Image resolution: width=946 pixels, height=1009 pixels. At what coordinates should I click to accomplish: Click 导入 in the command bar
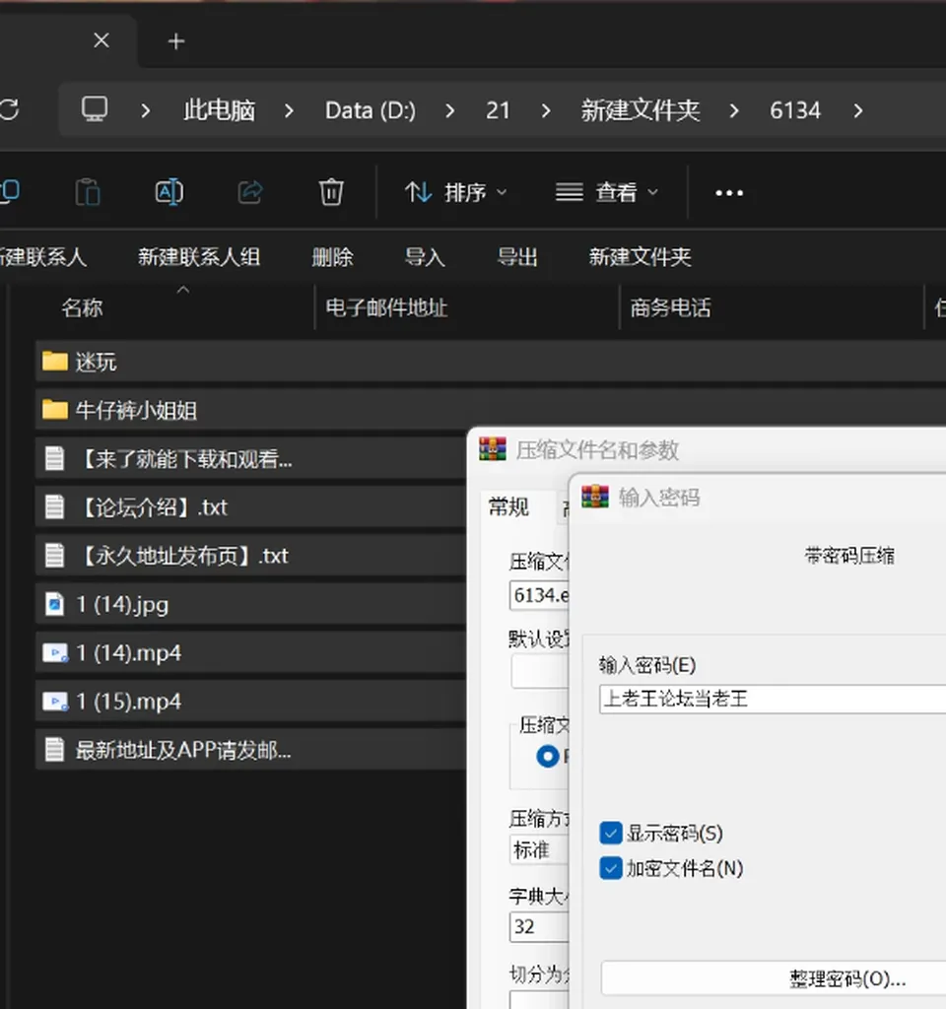tap(425, 257)
